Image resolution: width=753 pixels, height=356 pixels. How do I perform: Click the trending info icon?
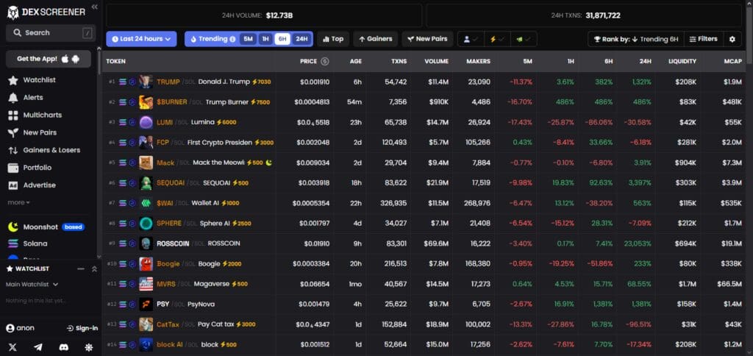[x=233, y=40]
